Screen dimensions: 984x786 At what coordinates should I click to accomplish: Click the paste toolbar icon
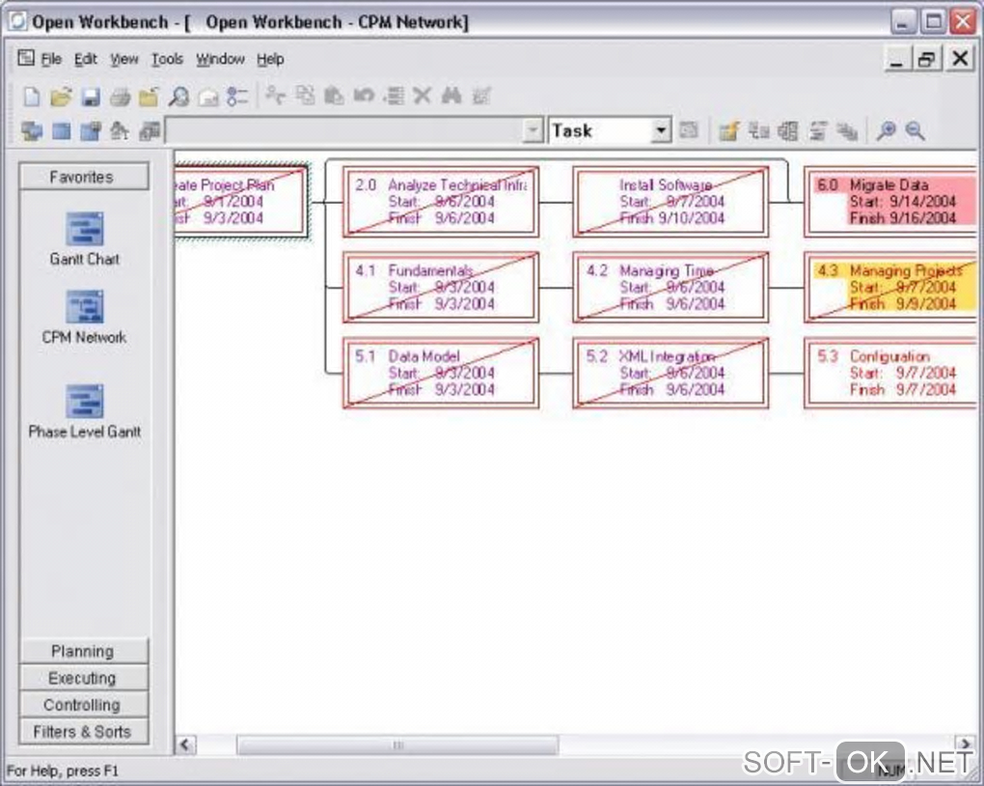(x=334, y=96)
